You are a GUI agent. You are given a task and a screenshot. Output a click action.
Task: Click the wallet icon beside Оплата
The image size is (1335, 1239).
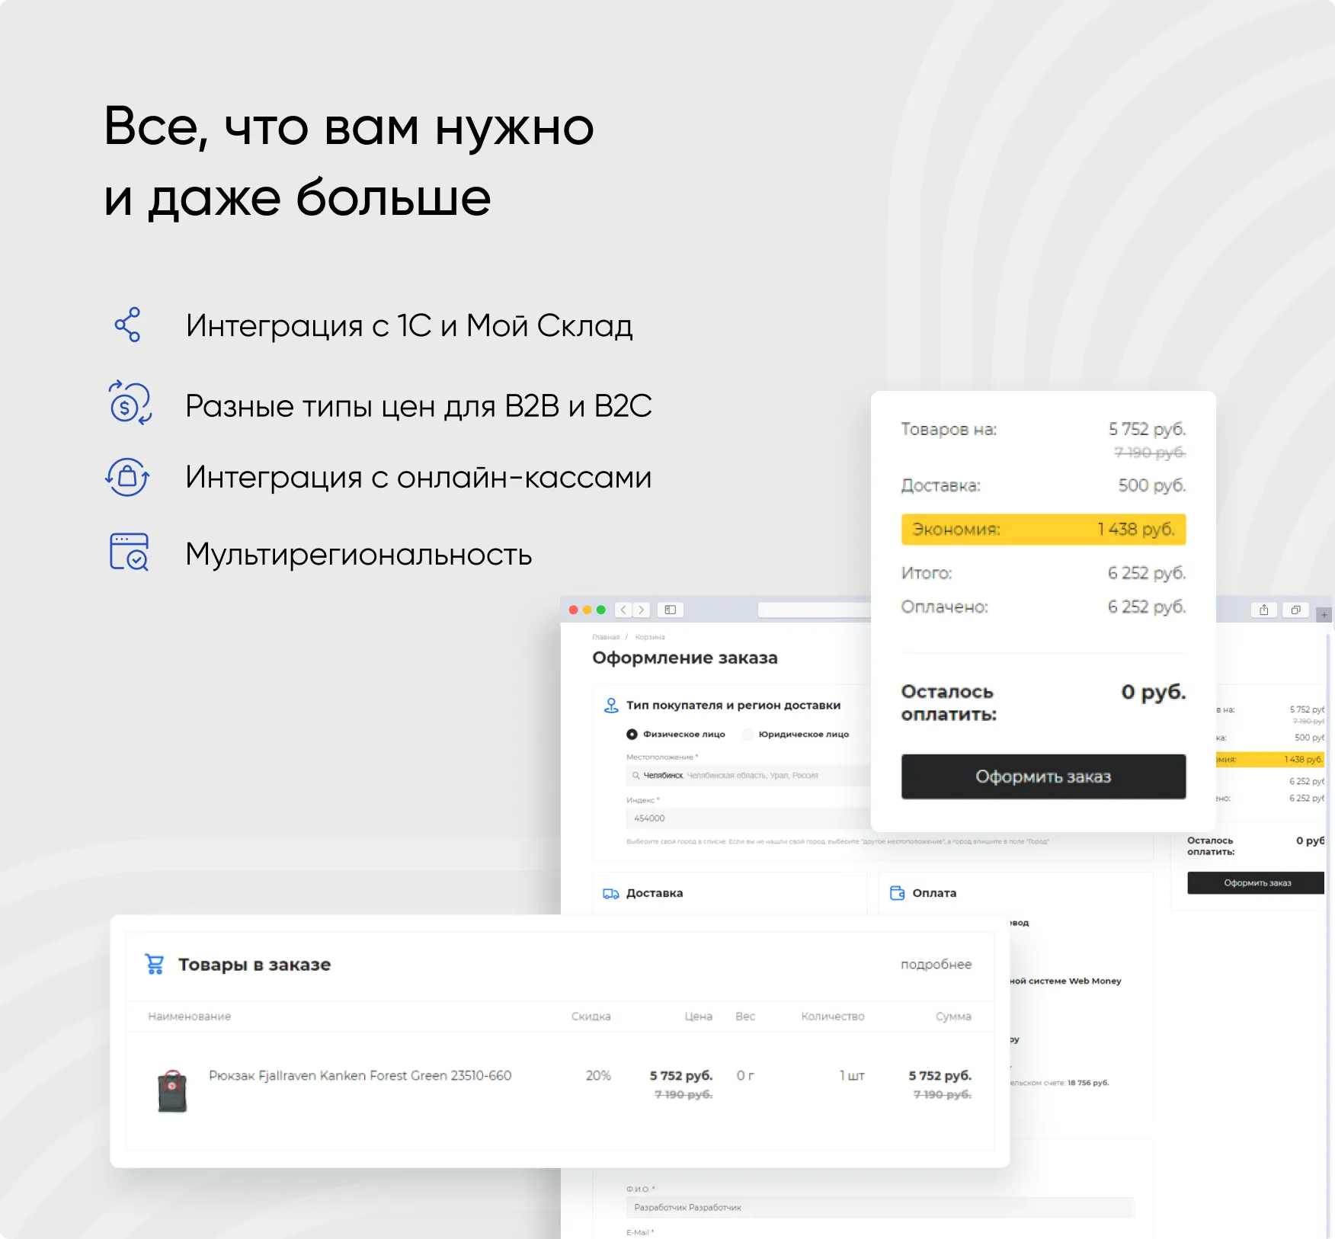click(x=897, y=893)
